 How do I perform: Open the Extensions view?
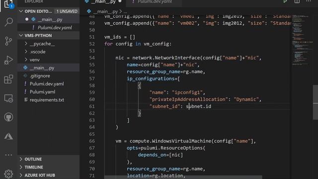click(x=8, y=79)
